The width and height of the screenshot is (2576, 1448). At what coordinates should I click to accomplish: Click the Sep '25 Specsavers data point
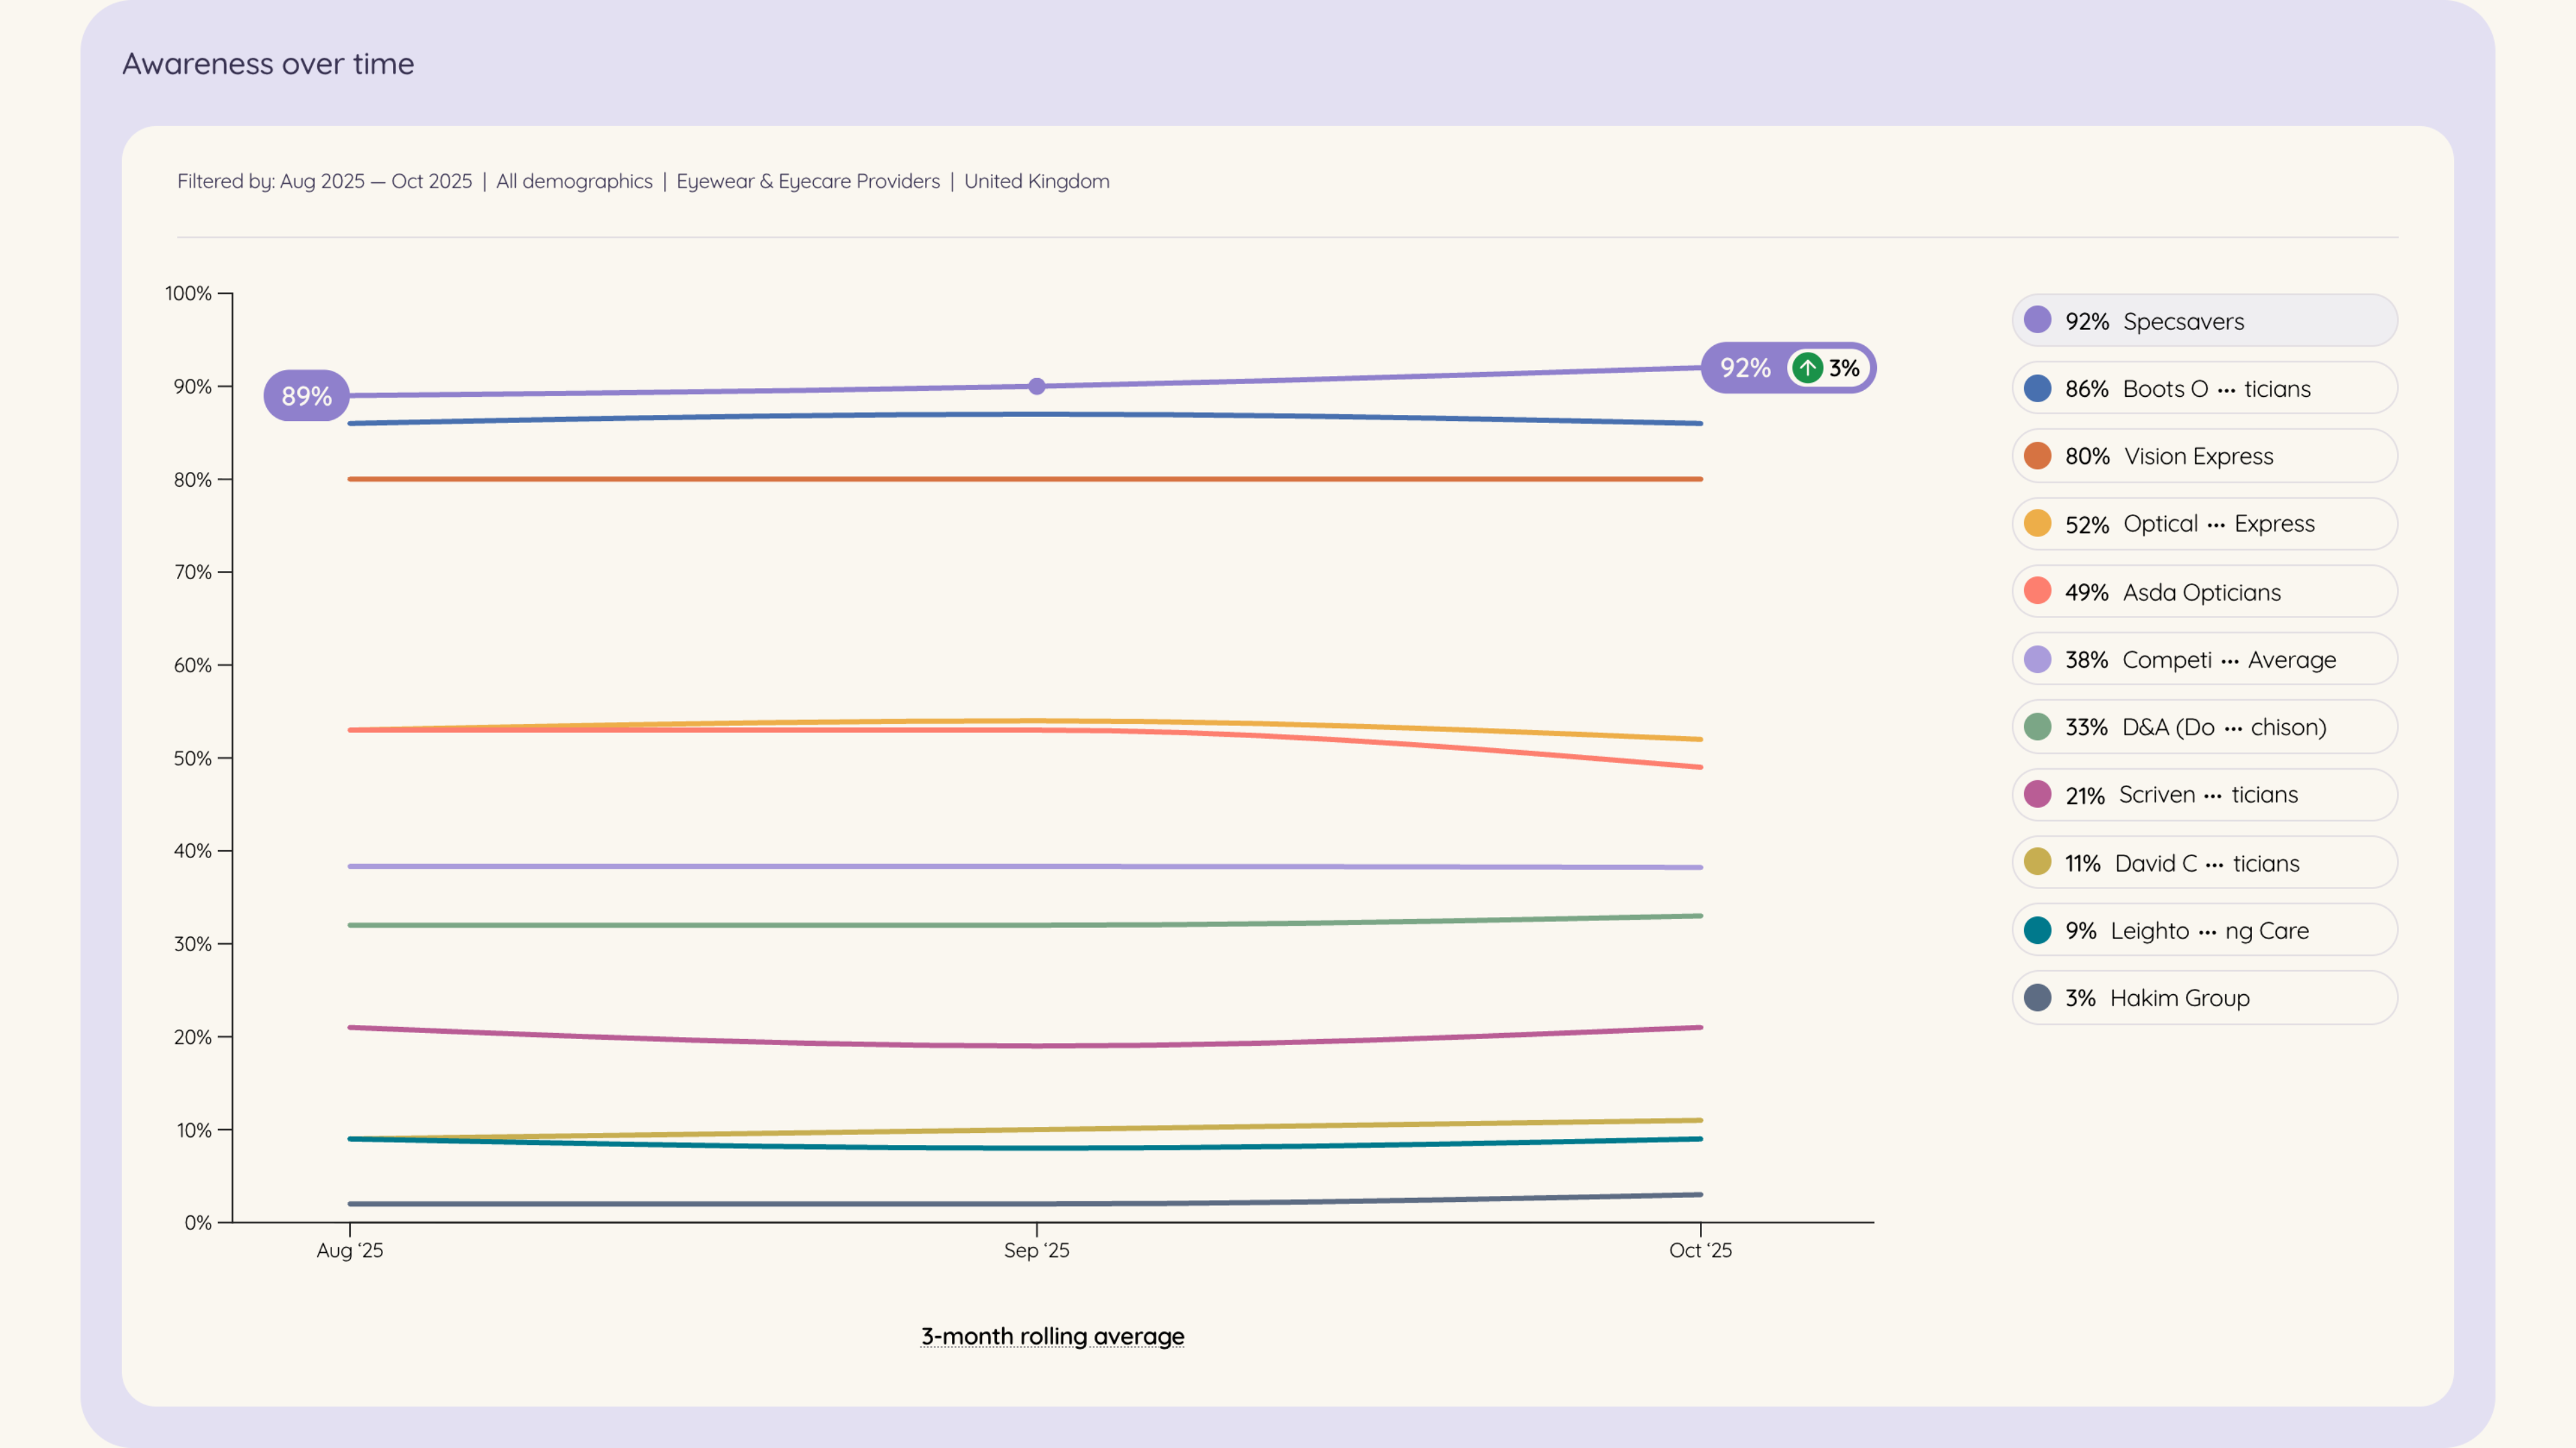click(1037, 385)
